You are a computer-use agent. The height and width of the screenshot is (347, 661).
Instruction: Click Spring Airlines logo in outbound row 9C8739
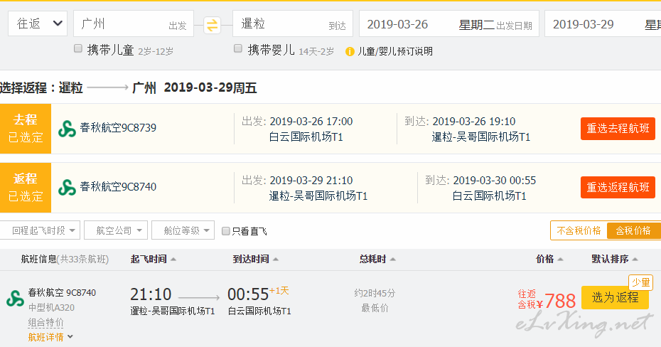[67, 129]
